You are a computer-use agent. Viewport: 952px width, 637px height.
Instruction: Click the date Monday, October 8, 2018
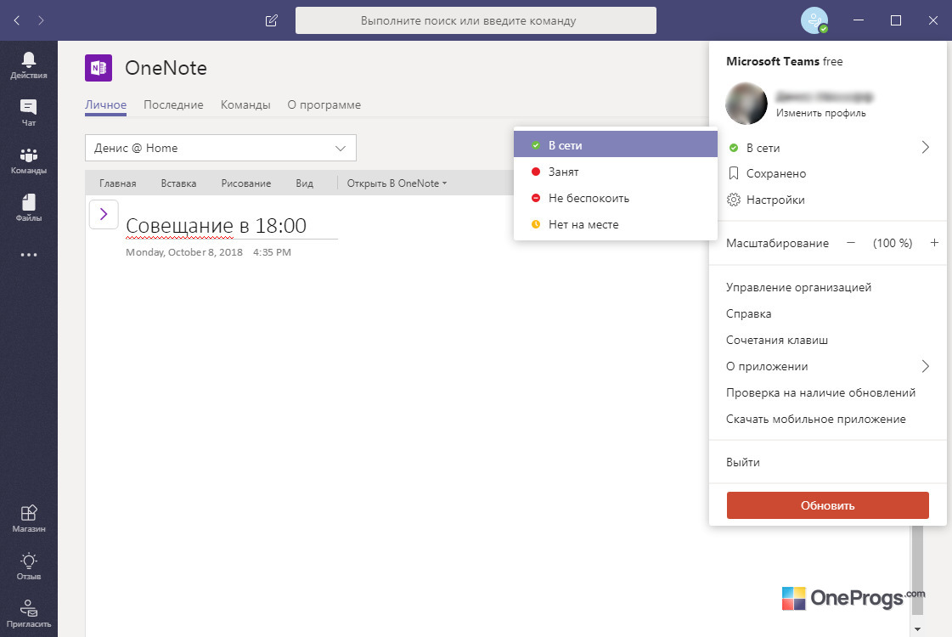[184, 252]
